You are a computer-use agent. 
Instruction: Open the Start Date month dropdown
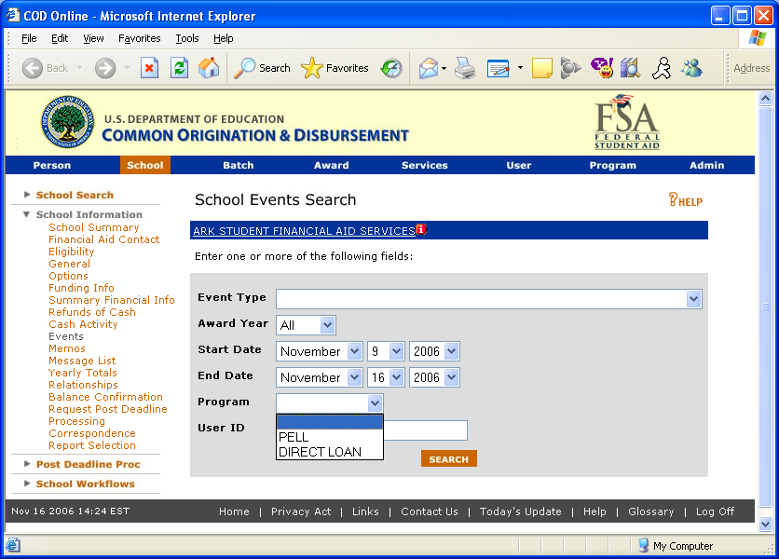(x=354, y=351)
